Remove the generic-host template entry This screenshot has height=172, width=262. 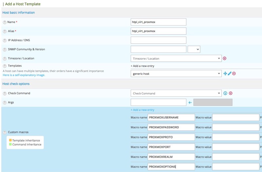(234, 74)
